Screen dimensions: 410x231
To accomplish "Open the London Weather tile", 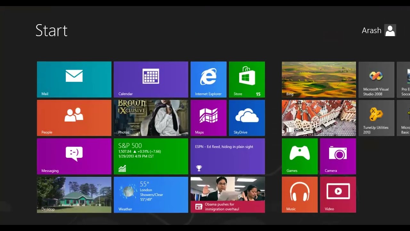I will (151, 195).
